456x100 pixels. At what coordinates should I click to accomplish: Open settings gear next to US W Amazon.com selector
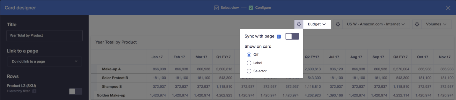coord(338,24)
